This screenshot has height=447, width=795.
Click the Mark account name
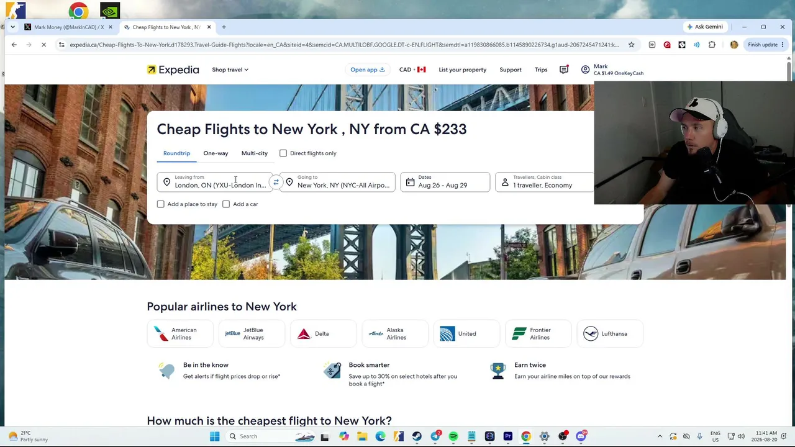601,66
